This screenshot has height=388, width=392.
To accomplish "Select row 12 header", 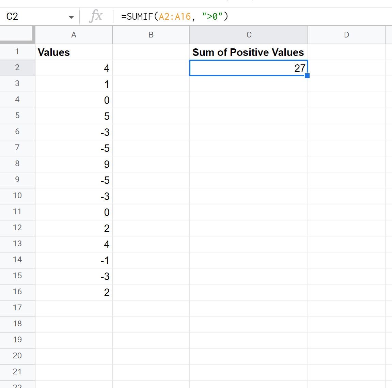I will (x=17, y=228).
